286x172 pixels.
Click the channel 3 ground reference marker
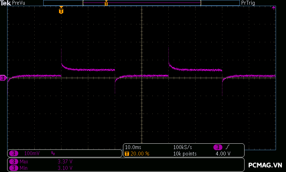[x=3, y=78]
